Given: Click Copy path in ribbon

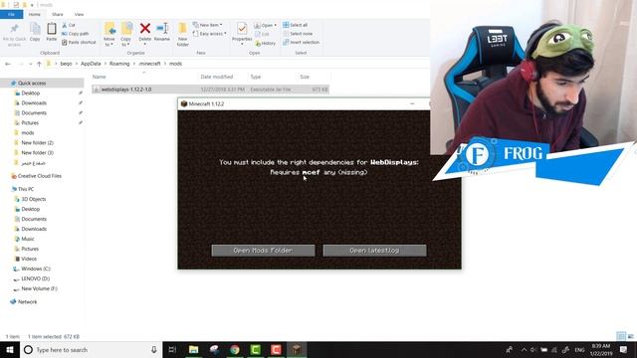Looking at the screenshot, I should click(x=76, y=34).
